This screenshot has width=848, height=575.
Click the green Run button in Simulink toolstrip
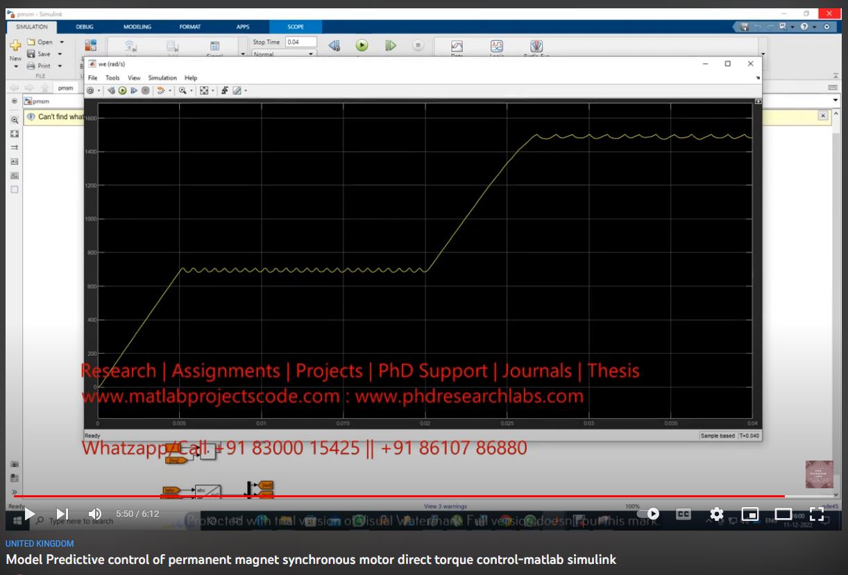tap(362, 46)
